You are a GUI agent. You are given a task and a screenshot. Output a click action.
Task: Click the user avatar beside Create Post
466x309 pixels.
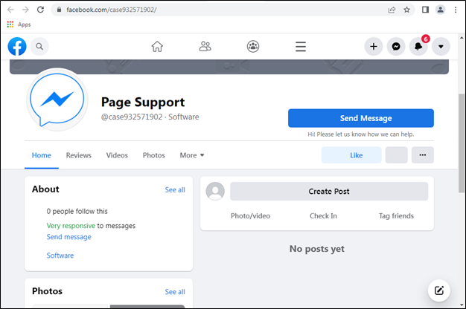click(215, 192)
